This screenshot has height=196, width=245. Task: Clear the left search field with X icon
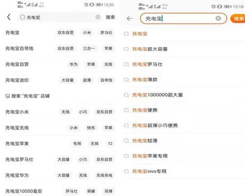(x=98, y=17)
